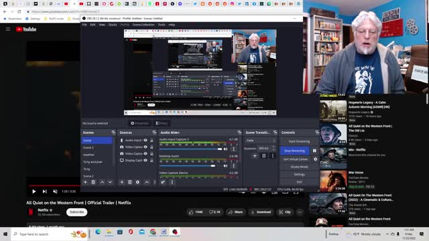Toggle visibility of Audio Input source

[x=145, y=140]
